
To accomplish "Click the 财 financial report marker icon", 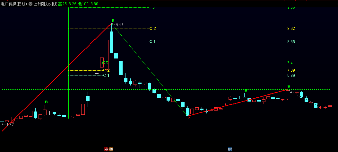I will (x=230, y=149).
